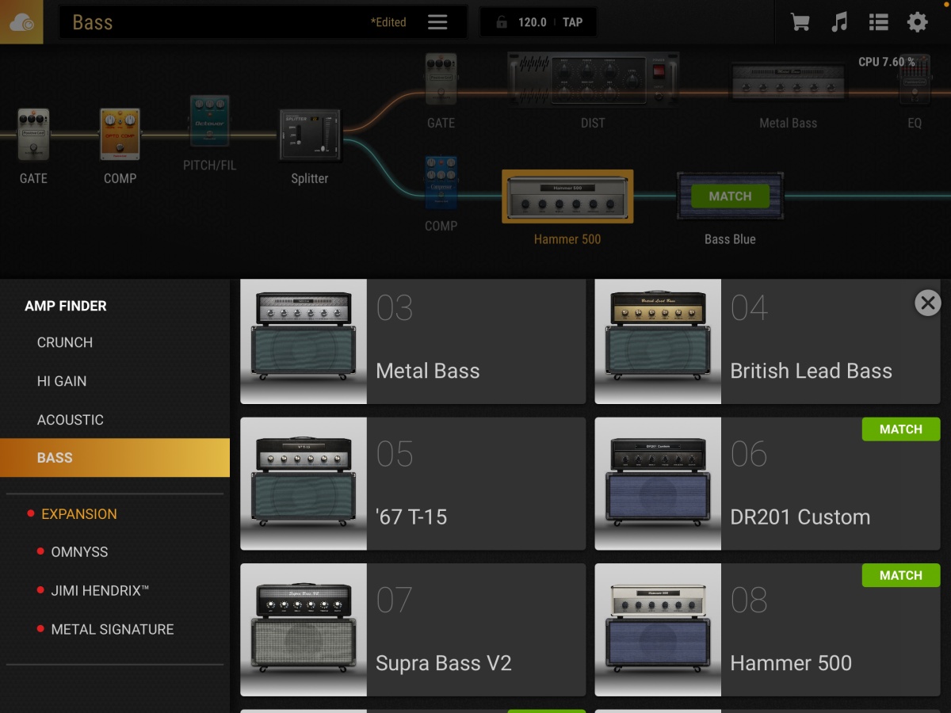
Task: Click the CPU 7.60 % readout
Action: 887,62
